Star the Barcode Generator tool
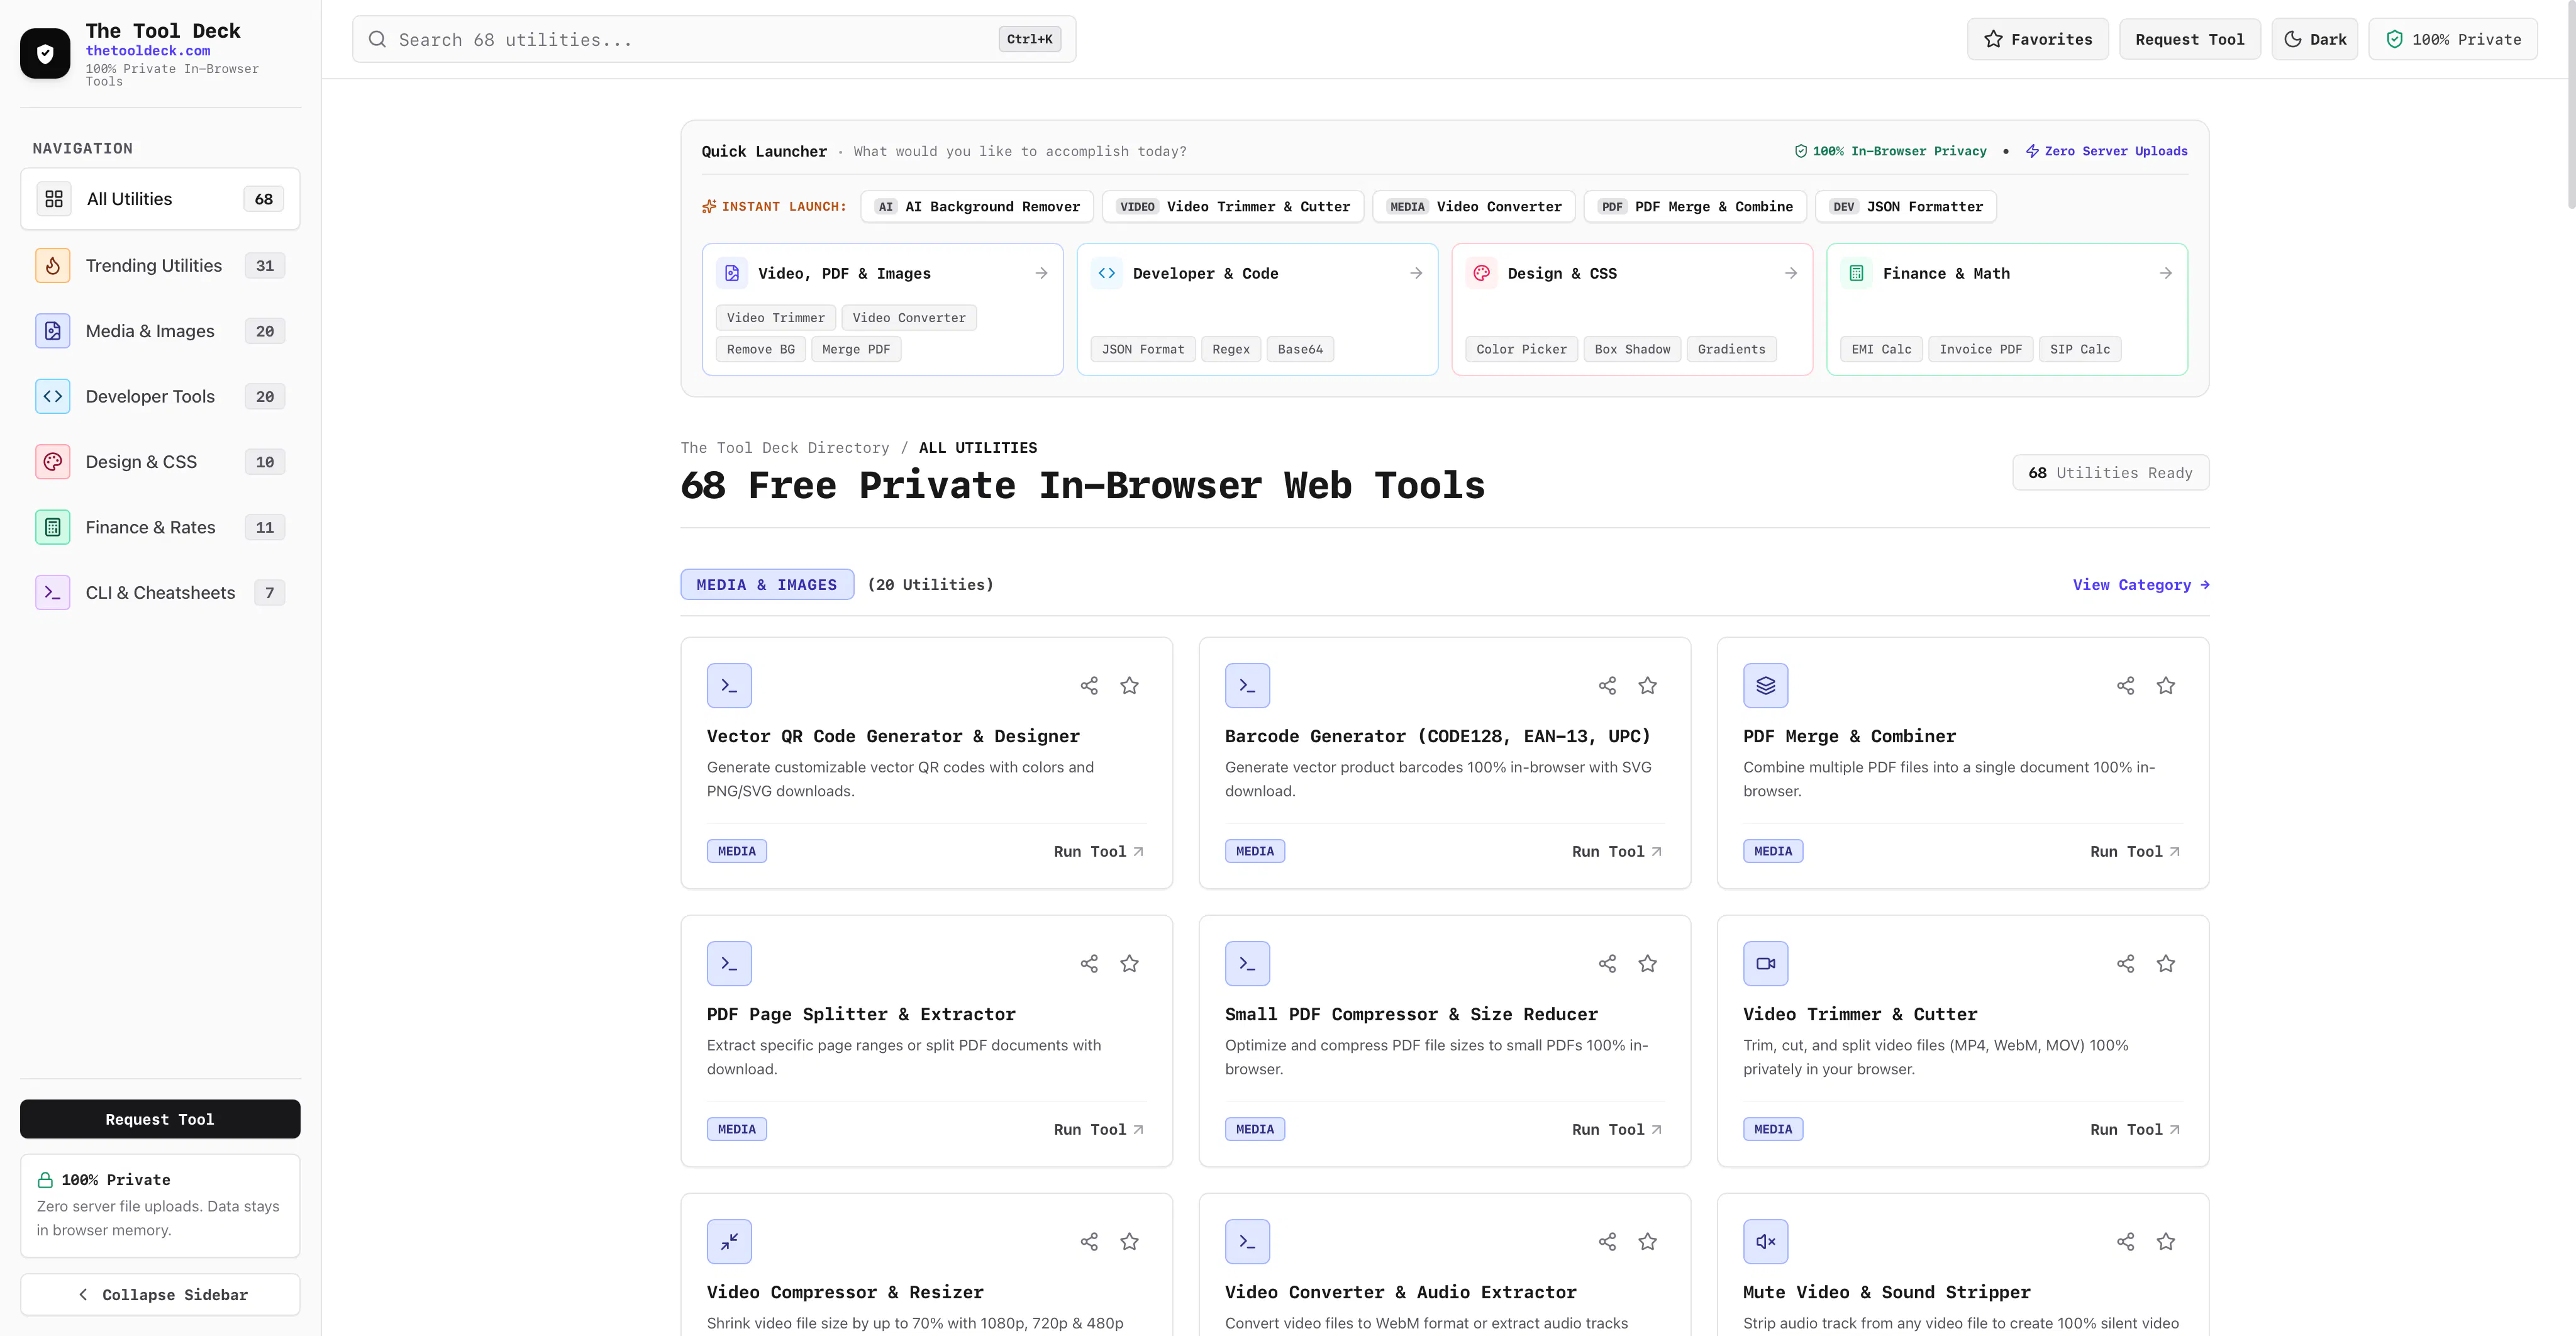Viewport: 2576px width, 1336px height. (1647, 685)
